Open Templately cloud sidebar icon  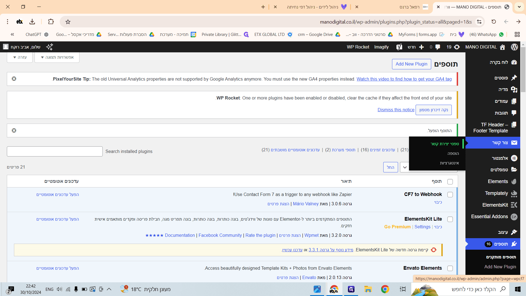click(514, 193)
